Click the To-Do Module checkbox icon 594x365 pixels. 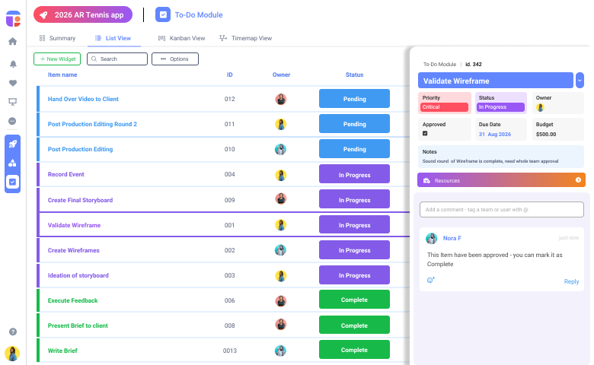point(162,14)
